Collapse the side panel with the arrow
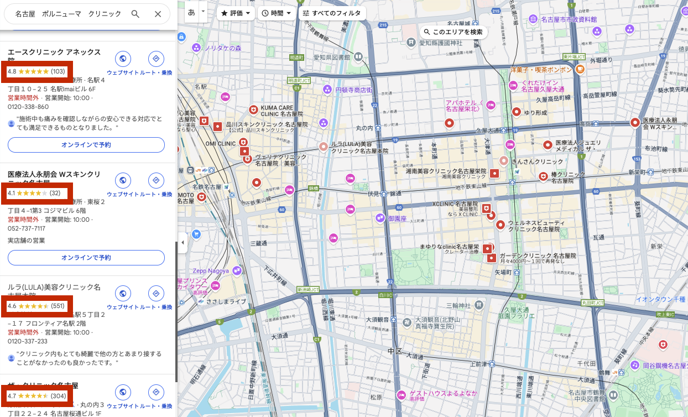 [183, 242]
